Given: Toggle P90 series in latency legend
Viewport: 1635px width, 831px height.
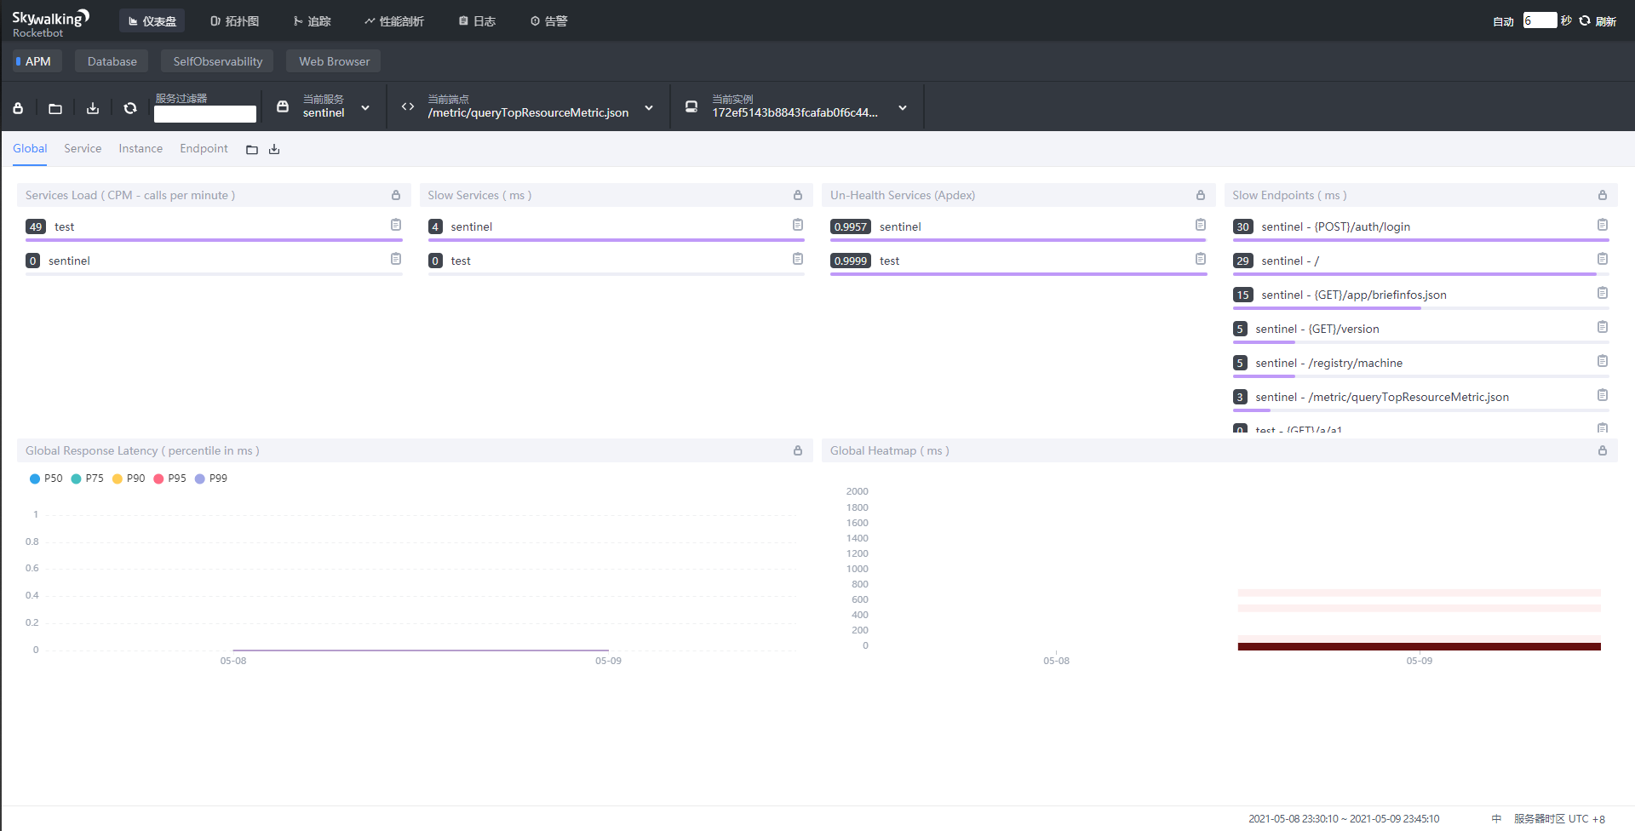Looking at the screenshot, I should [x=129, y=479].
